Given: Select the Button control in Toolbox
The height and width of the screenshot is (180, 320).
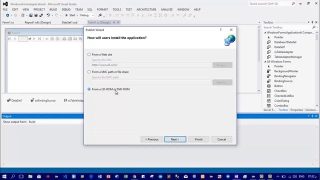Looking at the screenshot, I should click(278, 86).
